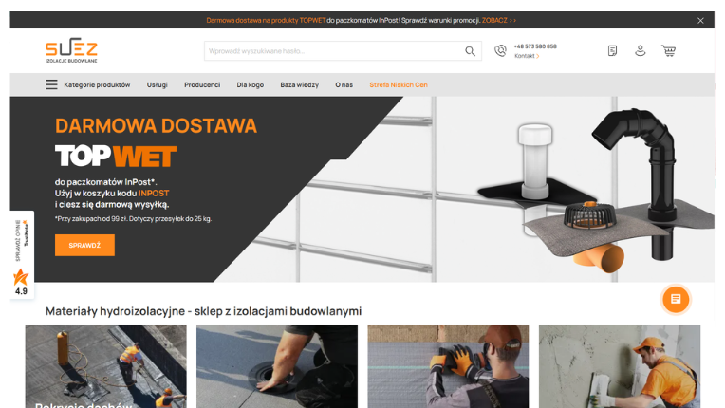Click the ZOBACZ >> promo link
Viewport: 725px width, 408px height.
[x=499, y=20]
